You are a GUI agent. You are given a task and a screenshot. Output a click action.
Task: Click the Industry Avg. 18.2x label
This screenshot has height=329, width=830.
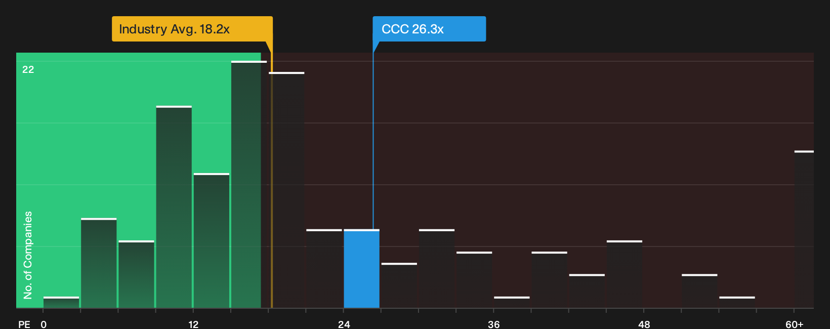[192, 29]
